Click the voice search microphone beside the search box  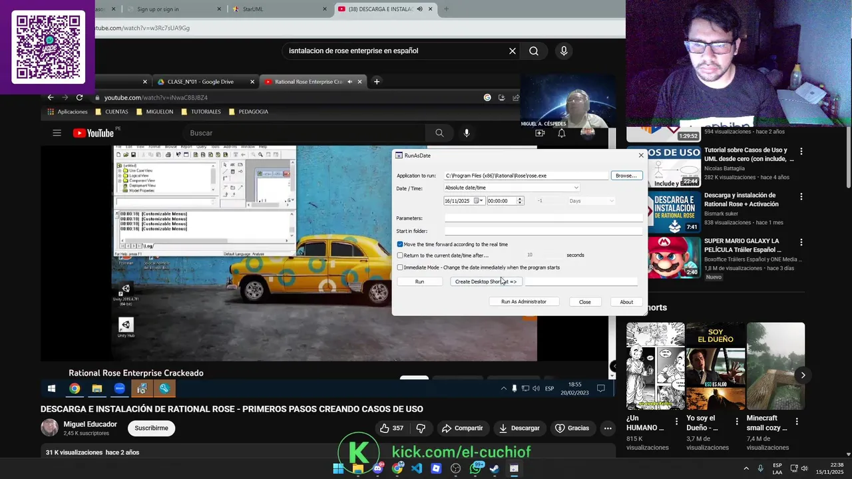[x=564, y=51]
